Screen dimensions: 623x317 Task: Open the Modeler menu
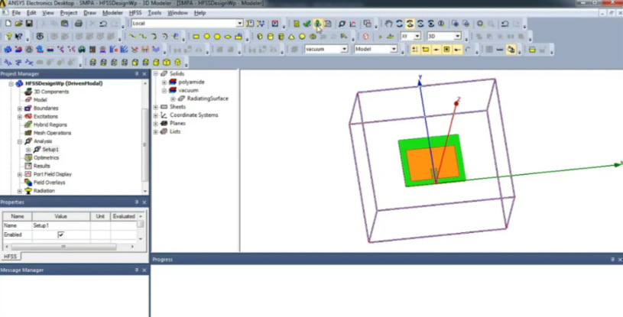click(x=112, y=13)
